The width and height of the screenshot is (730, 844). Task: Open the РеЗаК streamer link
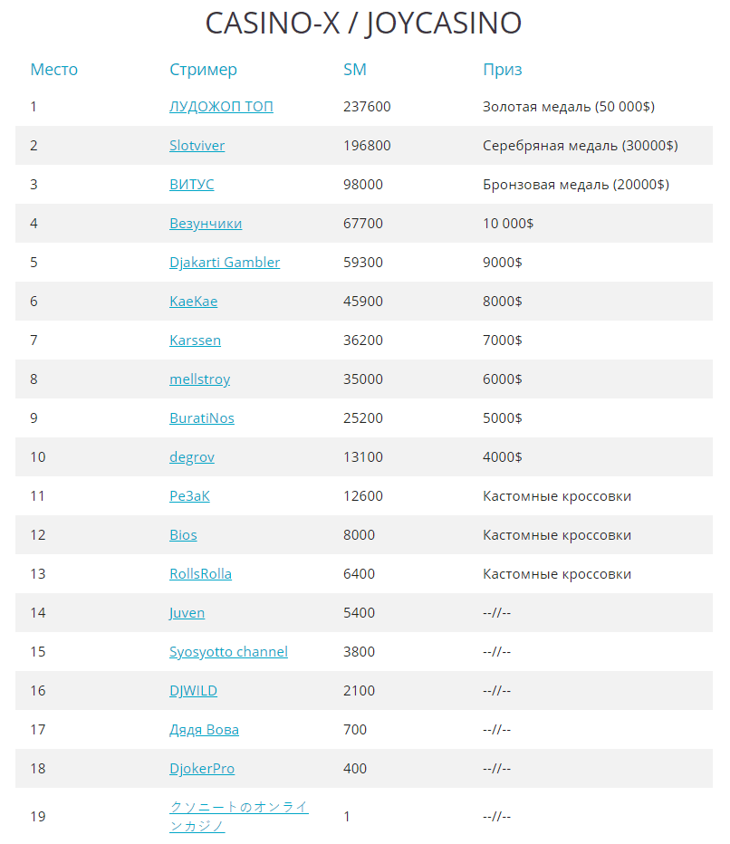click(x=189, y=496)
